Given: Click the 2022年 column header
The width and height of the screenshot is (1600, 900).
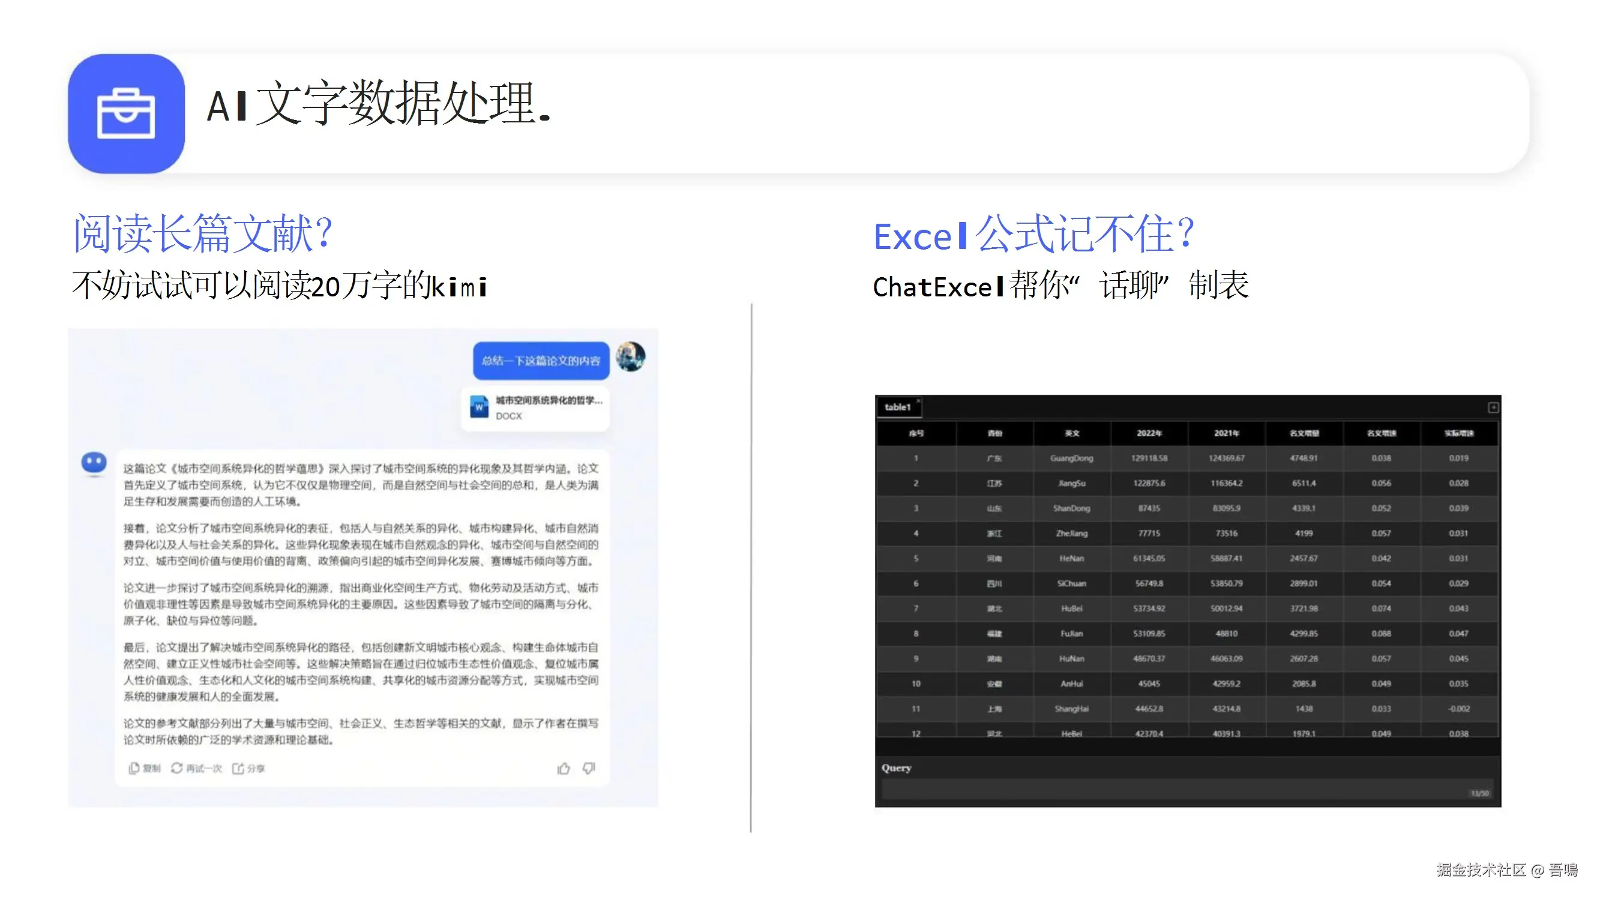Looking at the screenshot, I should click(x=1149, y=434).
